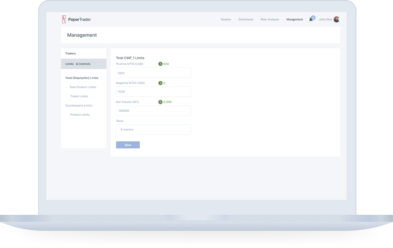Image resolution: width=393 pixels, height=248 pixels.
Task: Open the Tenor 9 months field
Action: tap(153, 130)
